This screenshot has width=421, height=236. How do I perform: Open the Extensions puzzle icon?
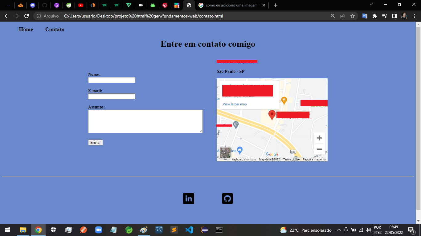click(374, 16)
